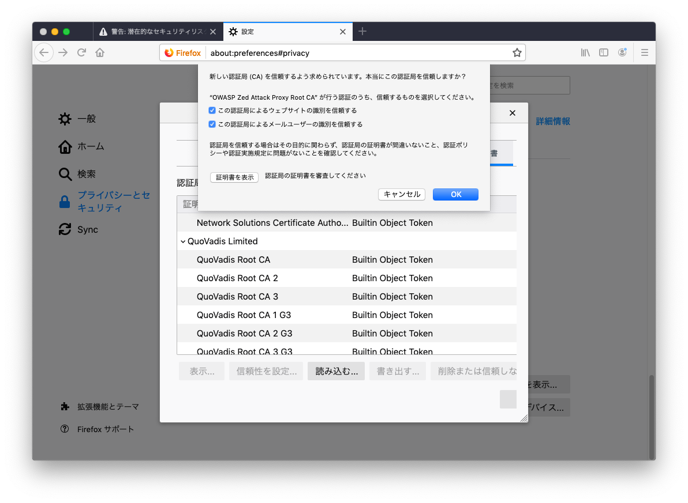Open the Sync sidebar category
Screen dimensions: 688x503
pos(78,229)
